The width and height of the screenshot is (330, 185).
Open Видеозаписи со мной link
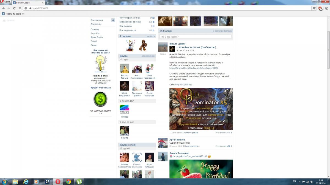pos(130,22)
